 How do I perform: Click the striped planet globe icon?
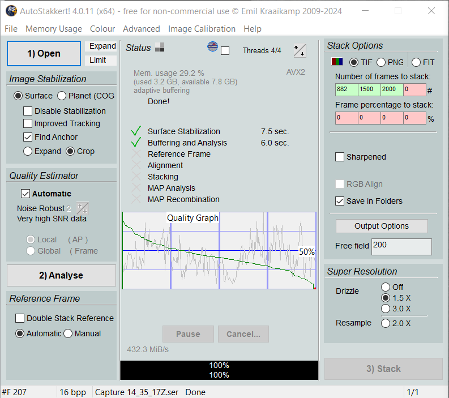(212, 46)
